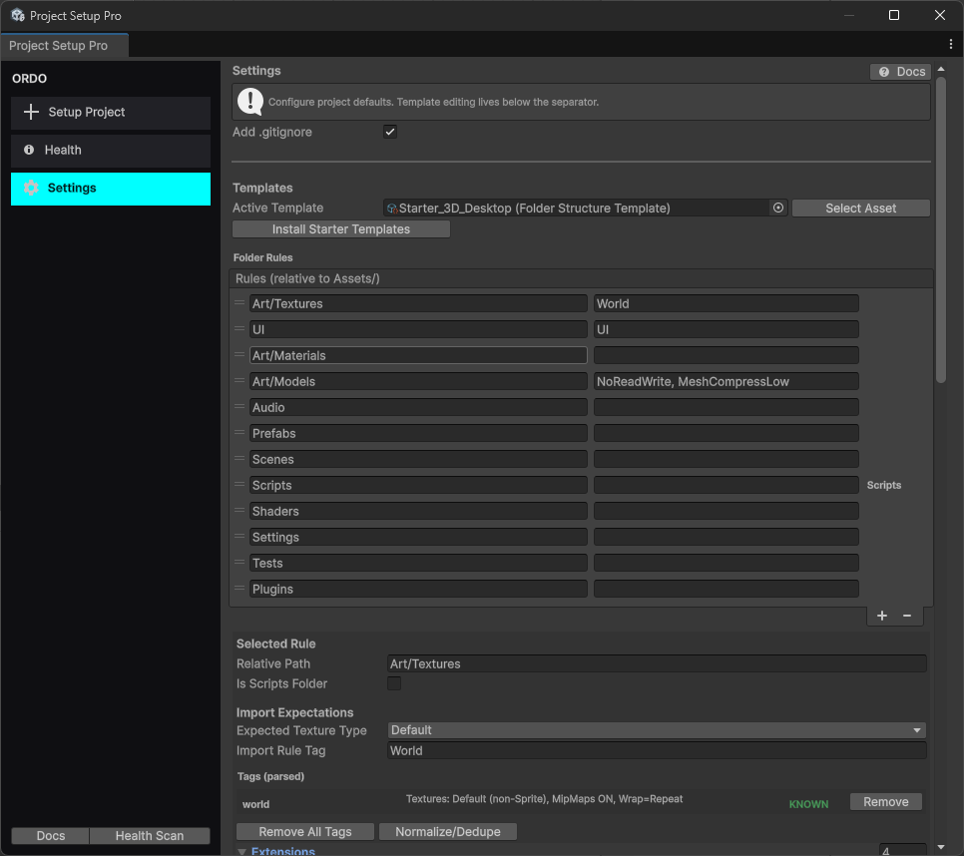
Task: Click the object picker circle beside Active Template
Action: 778,209
